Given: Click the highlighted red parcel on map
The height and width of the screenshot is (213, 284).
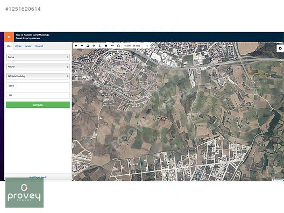Looking at the screenshot, I should [161, 118].
